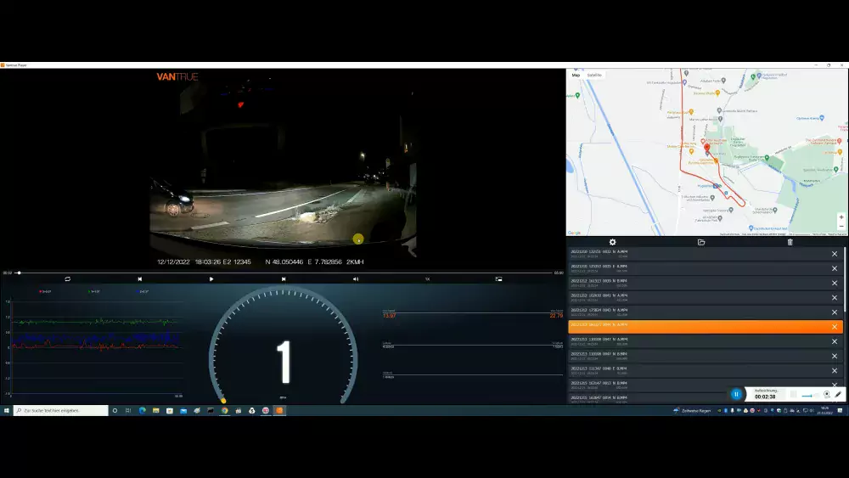Viewport: 849px width, 478px height.
Task: Click the Windows taskbar search box
Action: 60,411
